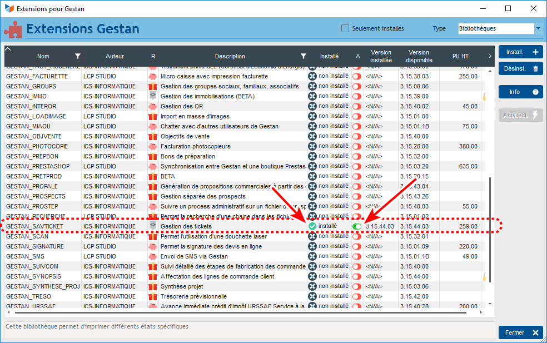Click the grey code icon for GESTAN_IMMO
Viewport: 547px width, 343px height.
coord(153,96)
